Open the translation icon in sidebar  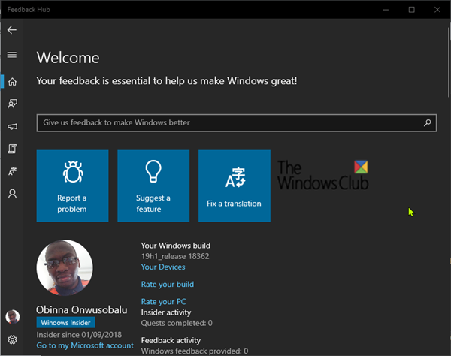12,171
